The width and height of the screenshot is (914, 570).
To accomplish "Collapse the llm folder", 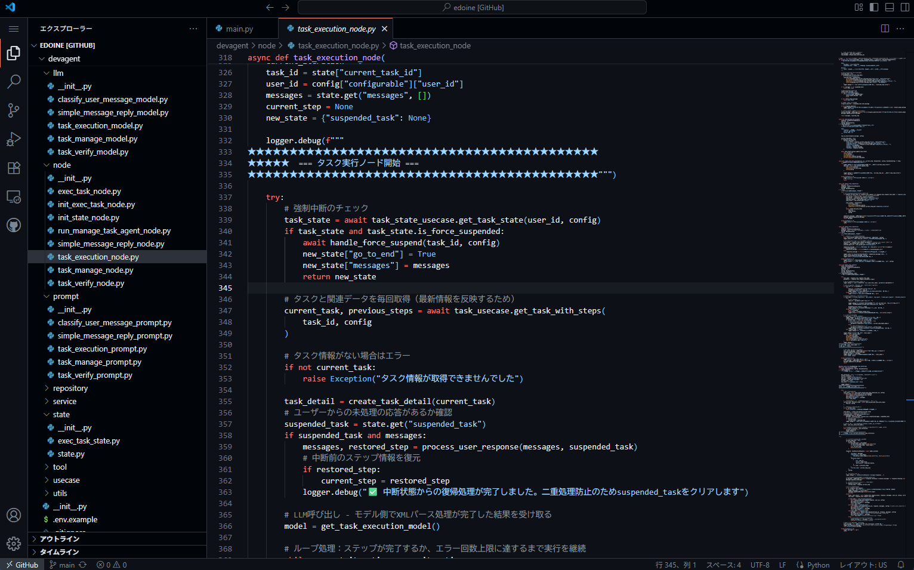I will [x=58, y=73].
